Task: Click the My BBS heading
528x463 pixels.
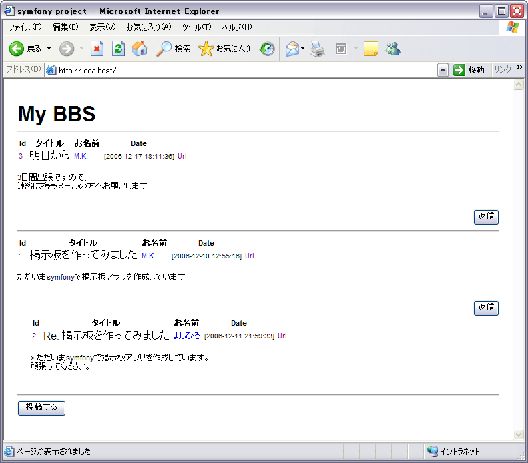Action: (x=57, y=114)
